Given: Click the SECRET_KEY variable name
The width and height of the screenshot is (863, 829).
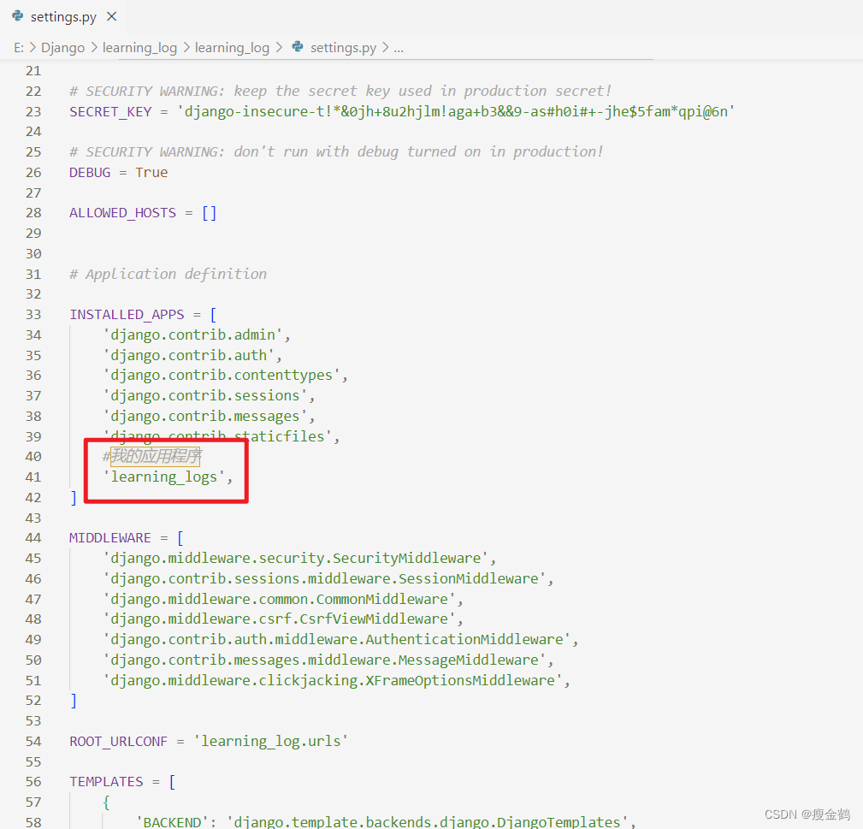Looking at the screenshot, I should tap(109, 111).
